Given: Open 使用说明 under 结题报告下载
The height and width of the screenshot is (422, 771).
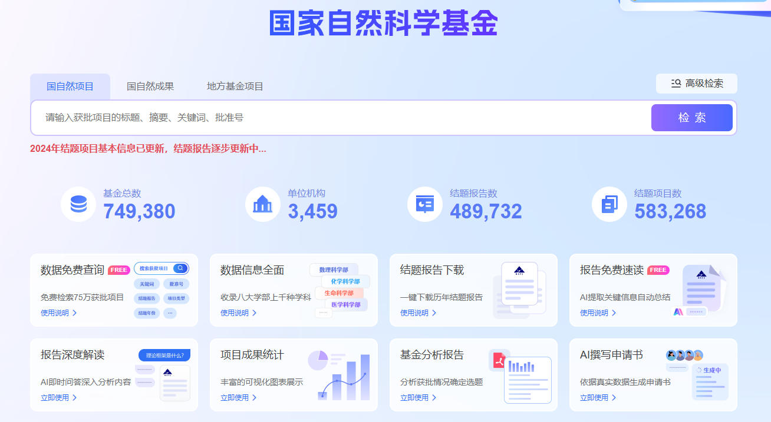Looking at the screenshot, I should coord(418,313).
